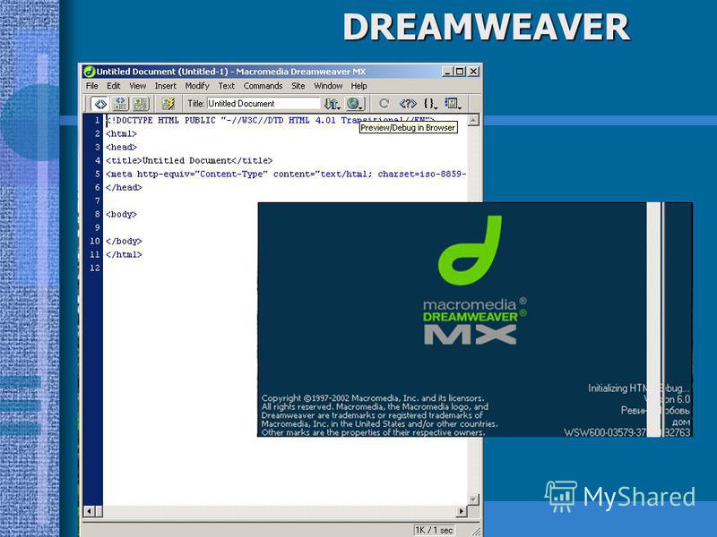Switch to Show Code and Design Views
717x537 pixels.
121,104
